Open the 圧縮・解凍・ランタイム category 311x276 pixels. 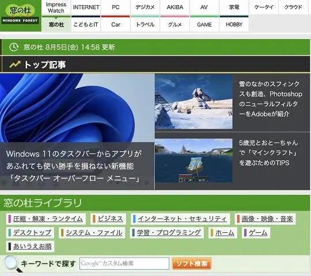[46, 219]
